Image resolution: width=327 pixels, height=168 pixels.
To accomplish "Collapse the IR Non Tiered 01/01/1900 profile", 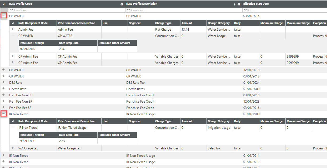I will click(3, 114).
